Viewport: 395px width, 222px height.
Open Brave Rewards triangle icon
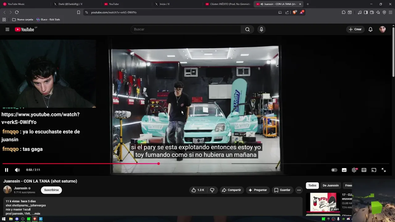pyautogui.click(x=301, y=12)
